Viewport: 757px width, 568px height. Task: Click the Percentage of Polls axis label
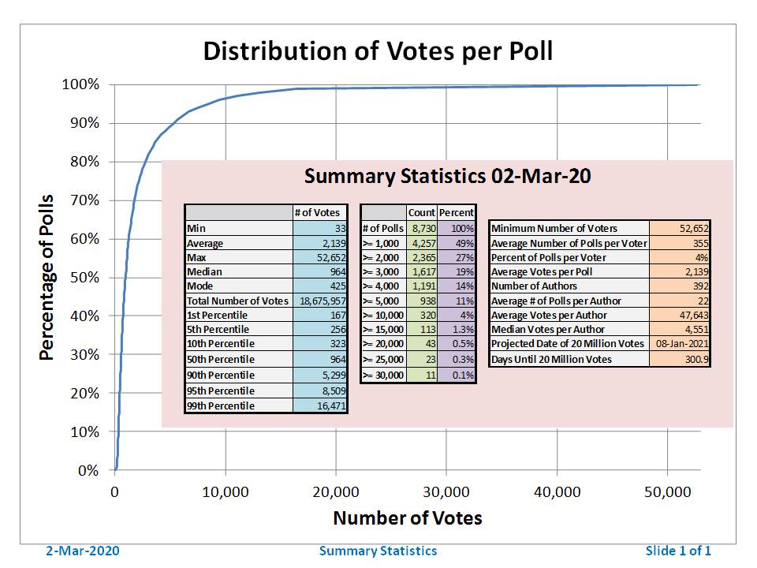tap(47, 277)
